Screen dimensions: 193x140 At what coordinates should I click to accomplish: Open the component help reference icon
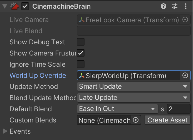(x=164, y=6)
